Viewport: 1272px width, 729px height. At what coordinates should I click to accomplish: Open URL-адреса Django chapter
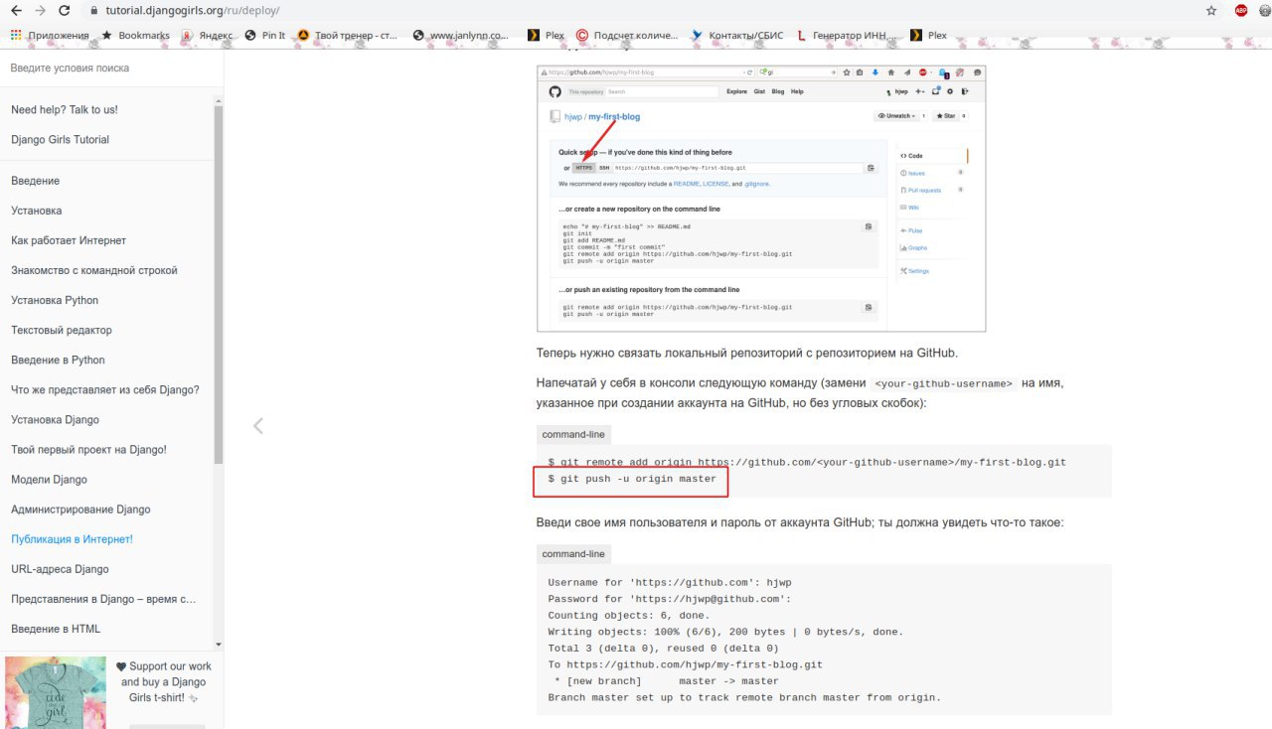click(x=61, y=568)
